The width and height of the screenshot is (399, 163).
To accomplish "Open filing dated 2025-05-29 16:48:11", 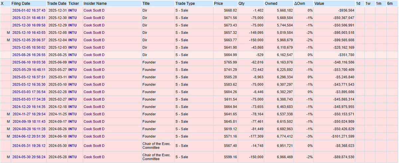I will [x=29, y=70].
